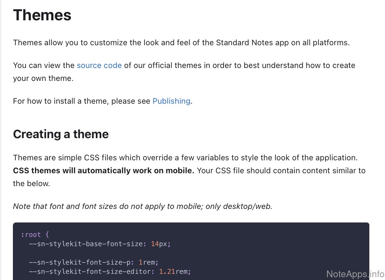Image resolution: width=385 pixels, height=280 pixels.
Task: Click the italic note about font sizes
Action: pyautogui.click(x=143, y=206)
